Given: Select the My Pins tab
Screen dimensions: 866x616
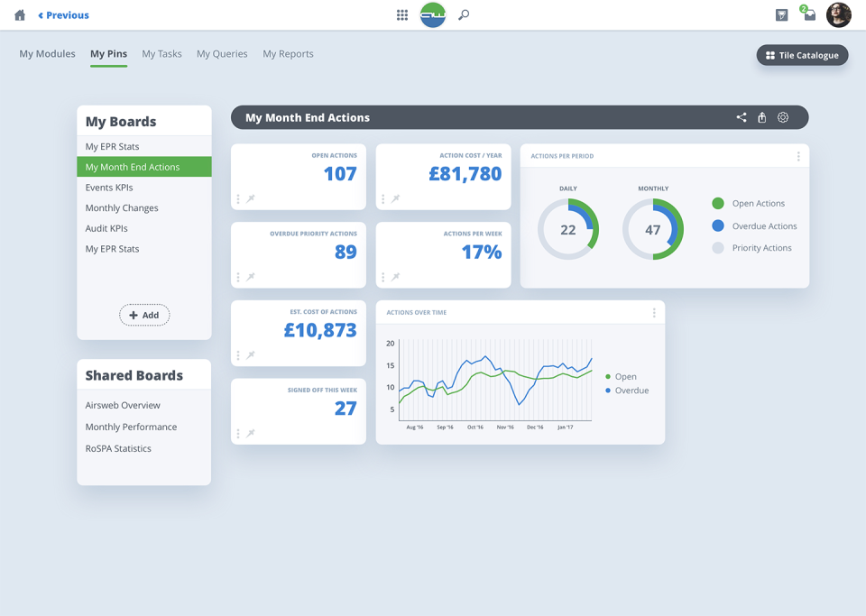Looking at the screenshot, I should tap(109, 54).
